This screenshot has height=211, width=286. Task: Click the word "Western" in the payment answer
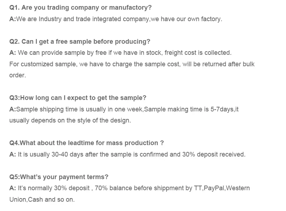tap(238, 188)
